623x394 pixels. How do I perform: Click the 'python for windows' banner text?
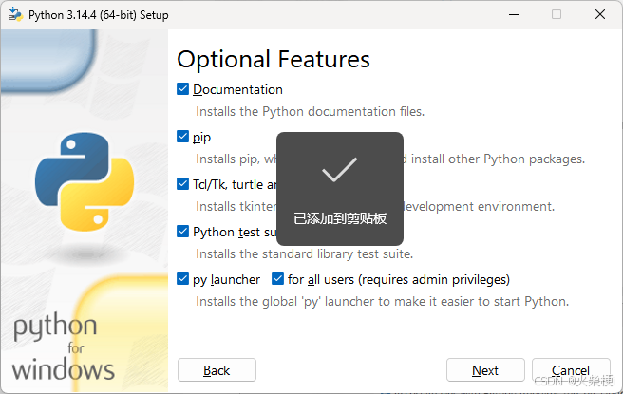pos(64,347)
